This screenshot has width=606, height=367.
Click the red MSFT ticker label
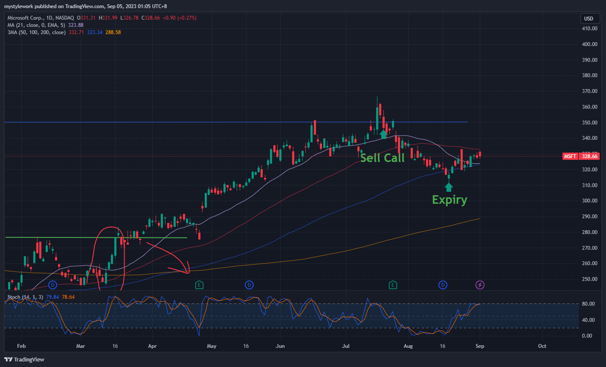tap(570, 156)
